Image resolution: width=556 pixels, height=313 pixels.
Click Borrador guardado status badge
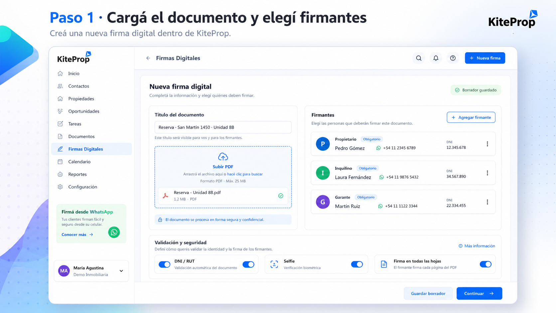pos(476,90)
